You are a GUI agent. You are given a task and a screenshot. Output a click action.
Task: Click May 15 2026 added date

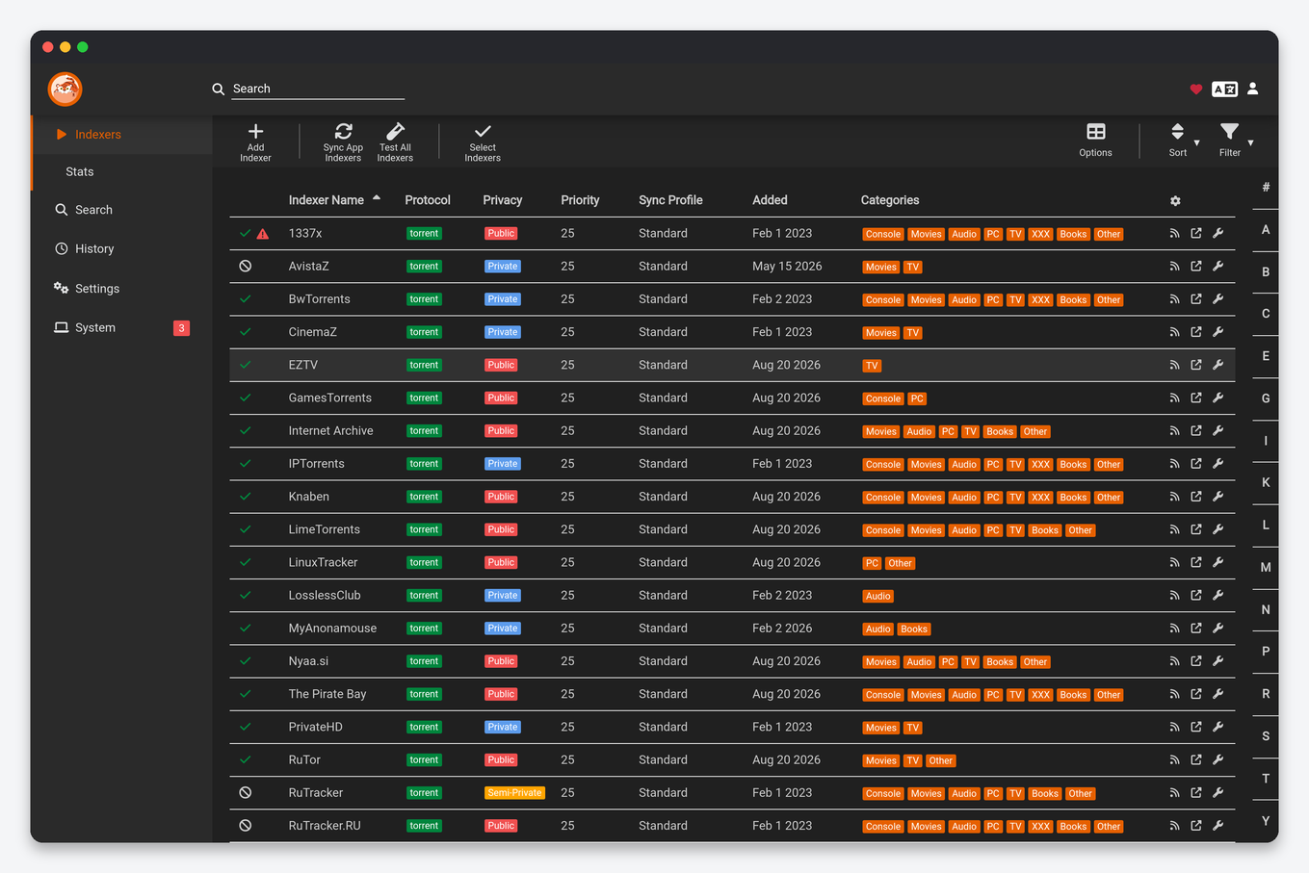(x=787, y=267)
